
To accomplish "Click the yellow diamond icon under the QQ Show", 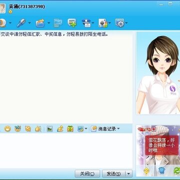I will point(146,171).
